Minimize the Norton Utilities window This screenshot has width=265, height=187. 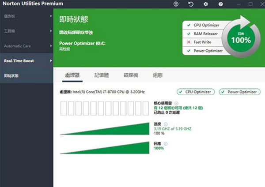click(x=238, y=4)
